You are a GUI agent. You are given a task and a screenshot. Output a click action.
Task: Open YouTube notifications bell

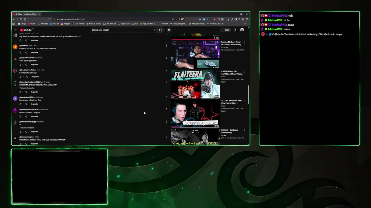tap(235, 30)
